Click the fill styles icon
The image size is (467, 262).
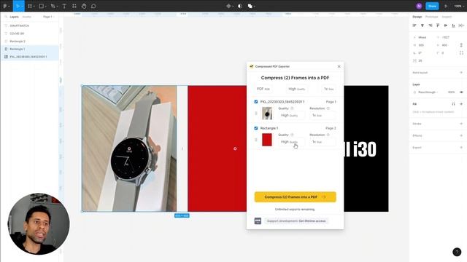click(x=453, y=104)
